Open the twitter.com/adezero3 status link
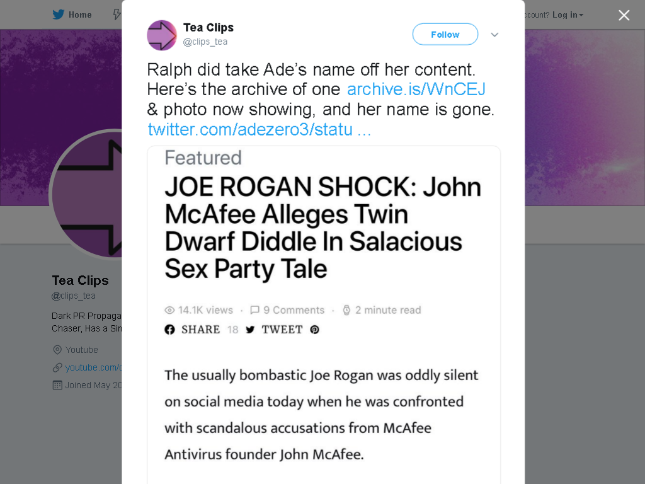This screenshot has height=484, width=645. [259, 130]
